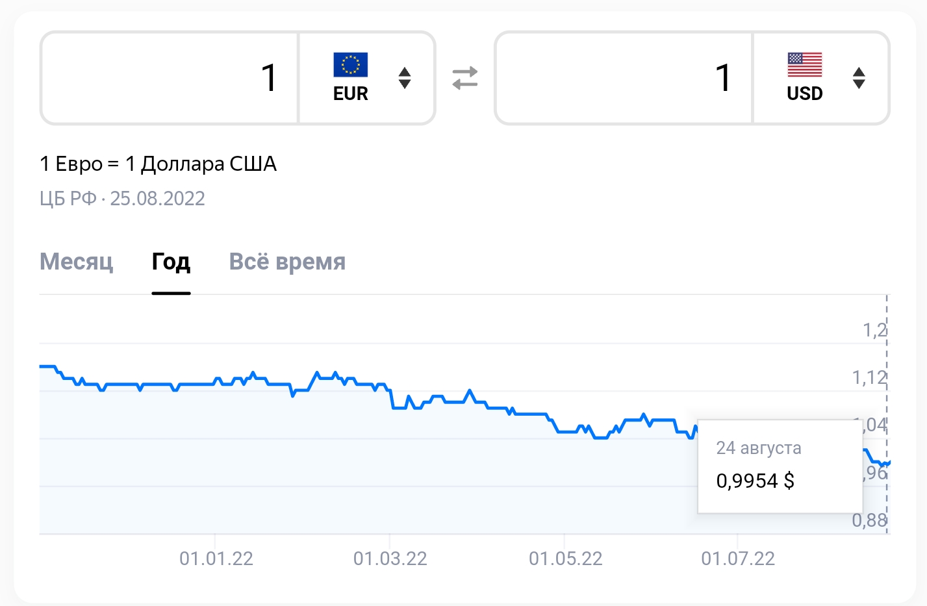The image size is (927, 606).
Task: Click the dollar amount input field
Action: click(x=624, y=78)
